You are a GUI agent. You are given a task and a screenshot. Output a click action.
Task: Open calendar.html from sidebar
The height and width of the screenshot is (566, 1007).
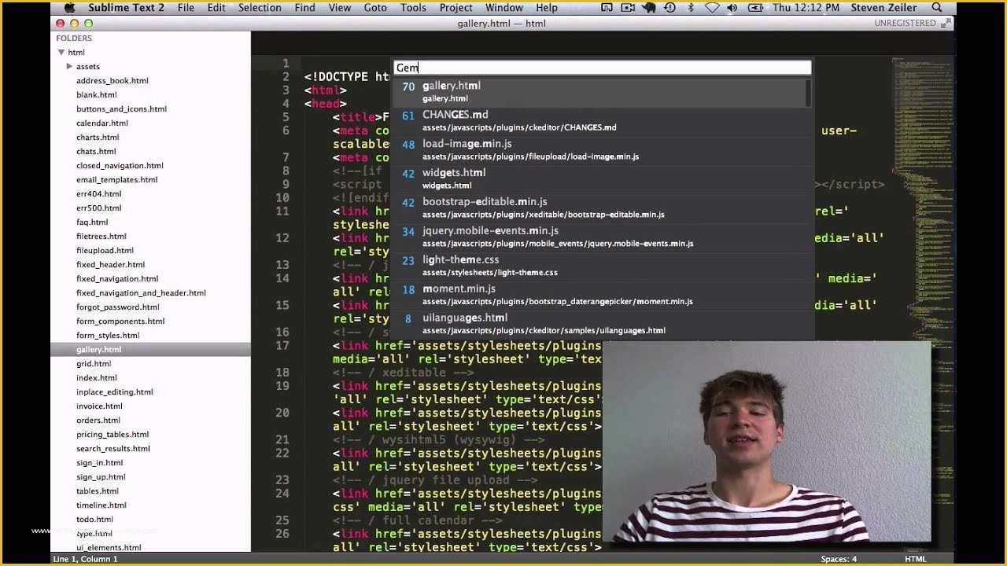(x=102, y=123)
